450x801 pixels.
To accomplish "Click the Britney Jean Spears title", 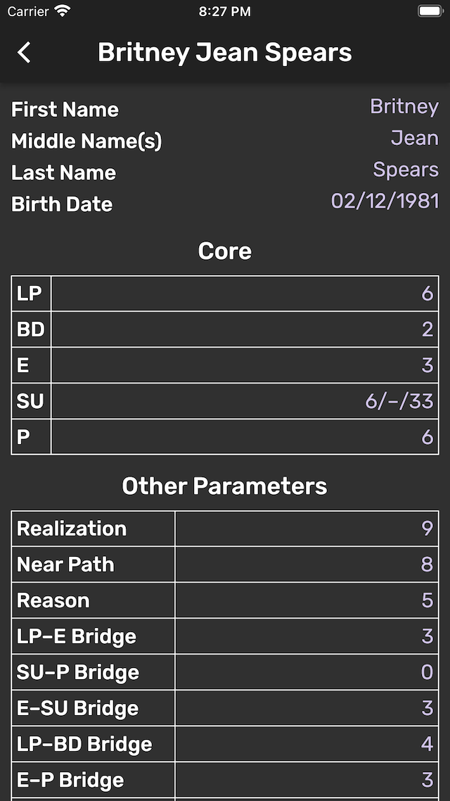I will point(225,52).
